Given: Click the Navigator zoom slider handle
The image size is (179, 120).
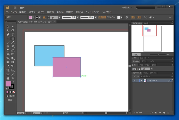Looking at the screenshot, I should click(x=158, y=55).
